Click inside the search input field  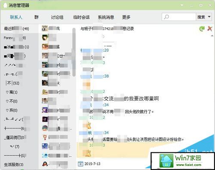point(182,17)
